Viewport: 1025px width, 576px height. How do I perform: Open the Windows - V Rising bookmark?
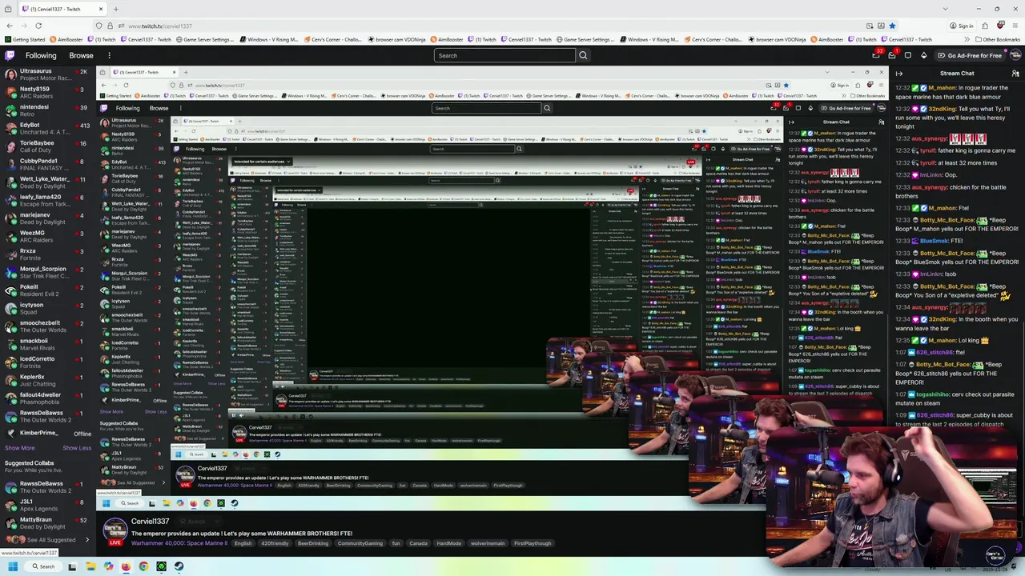coord(268,39)
